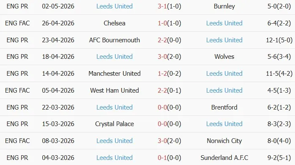Viewport: 295px width, 165px height.
Task: Select Brentford team name
Action: click(224, 107)
